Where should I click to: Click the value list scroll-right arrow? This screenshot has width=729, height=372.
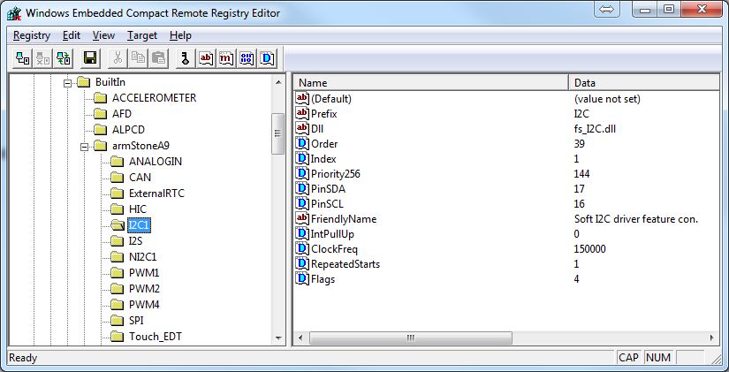712,338
